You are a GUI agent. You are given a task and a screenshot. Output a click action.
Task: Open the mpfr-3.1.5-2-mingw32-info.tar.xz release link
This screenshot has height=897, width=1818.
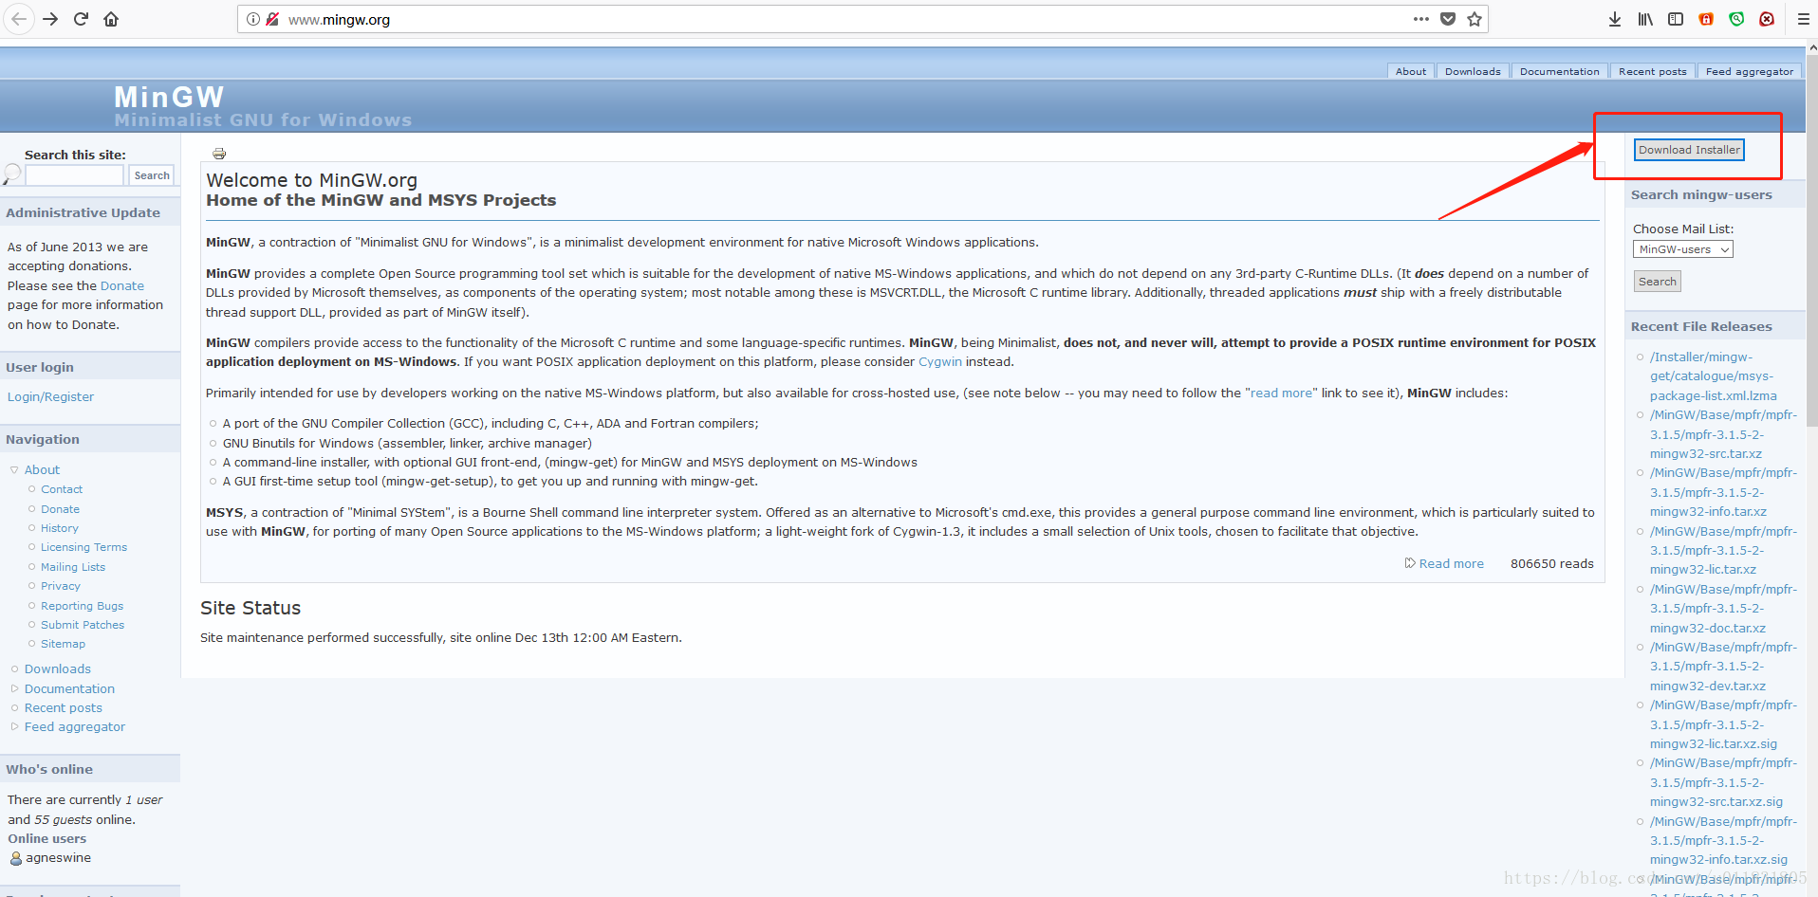pyautogui.click(x=1723, y=492)
